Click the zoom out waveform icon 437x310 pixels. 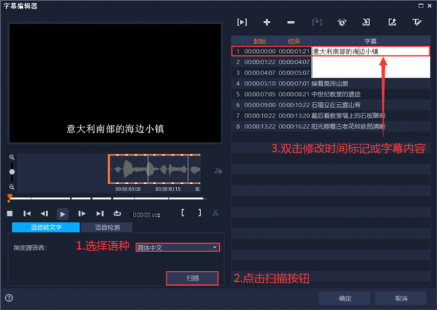(12, 187)
